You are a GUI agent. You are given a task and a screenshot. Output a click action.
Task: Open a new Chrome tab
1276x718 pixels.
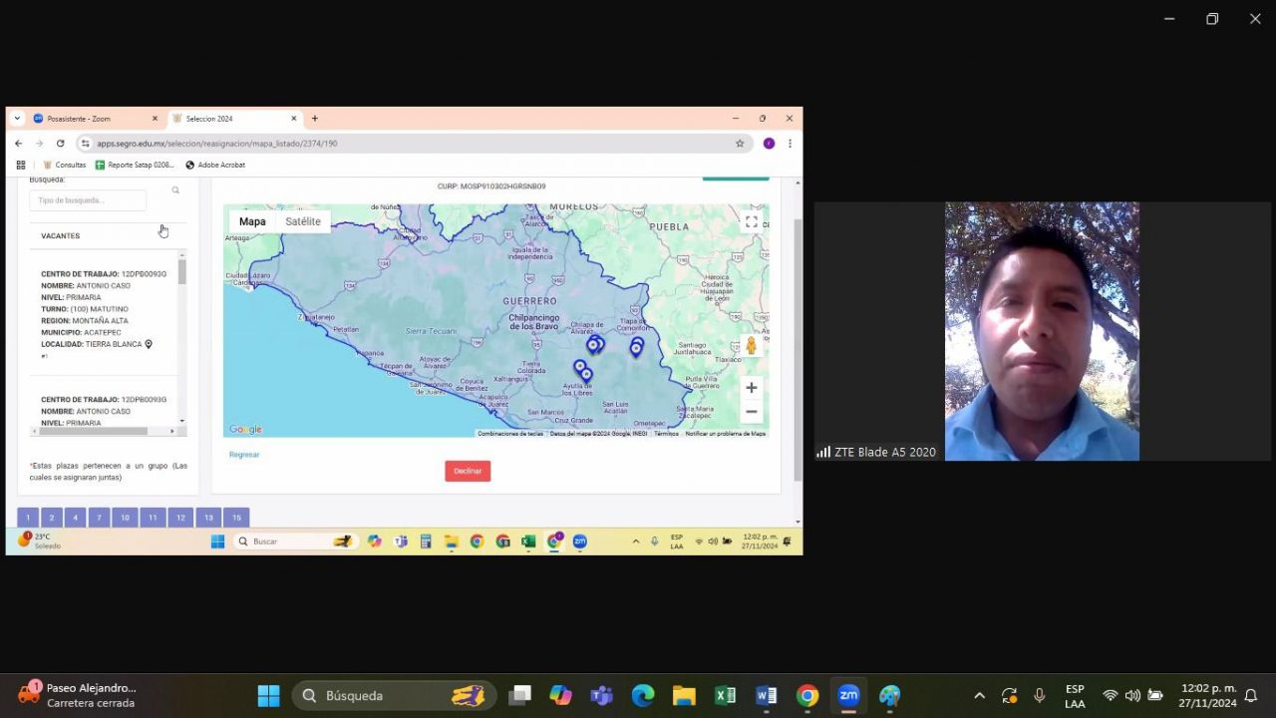click(x=315, y=119)
